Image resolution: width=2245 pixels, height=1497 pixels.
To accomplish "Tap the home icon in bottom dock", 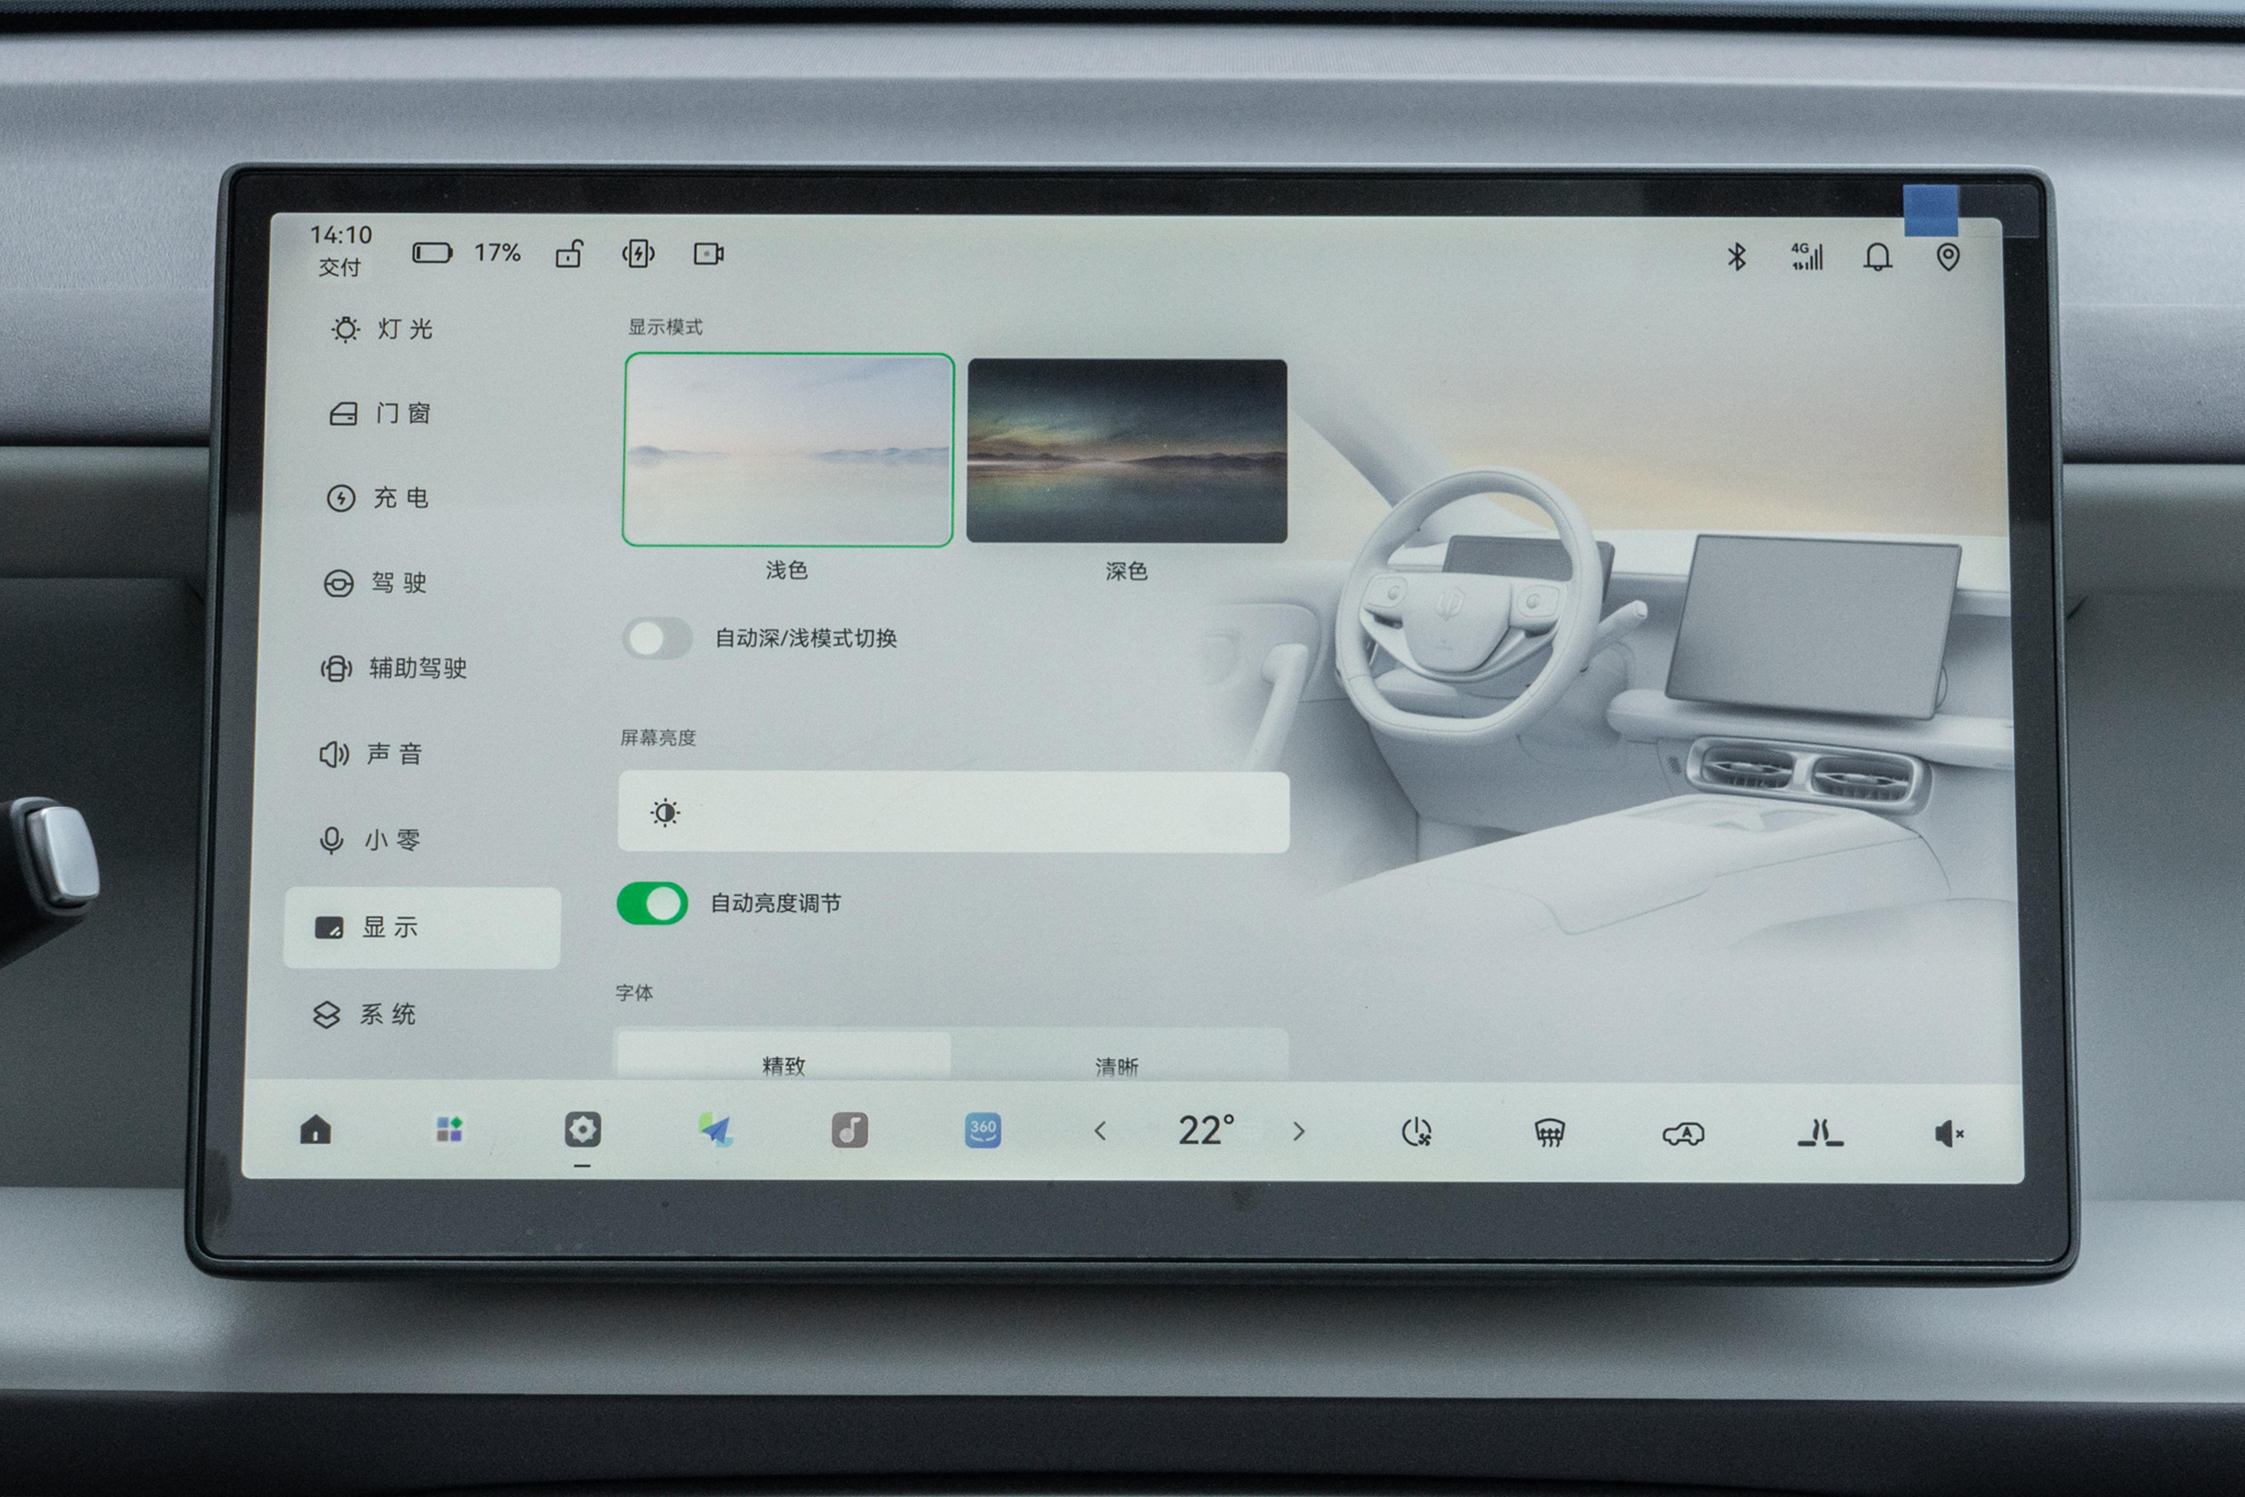I will point(316,1129).
